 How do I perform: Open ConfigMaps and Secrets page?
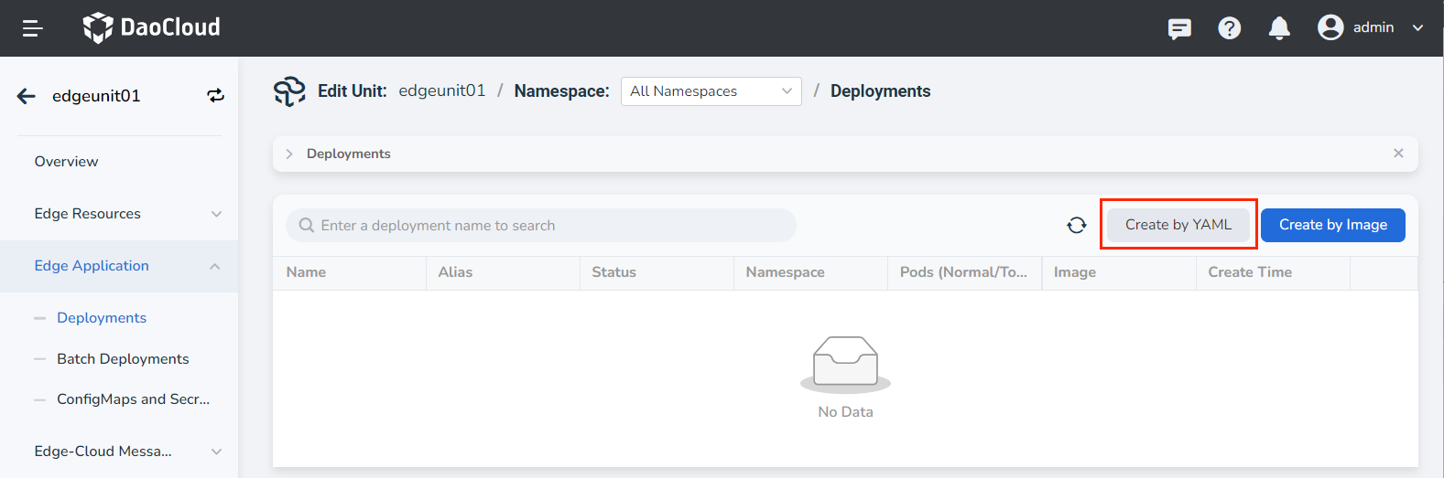(133, 399)
